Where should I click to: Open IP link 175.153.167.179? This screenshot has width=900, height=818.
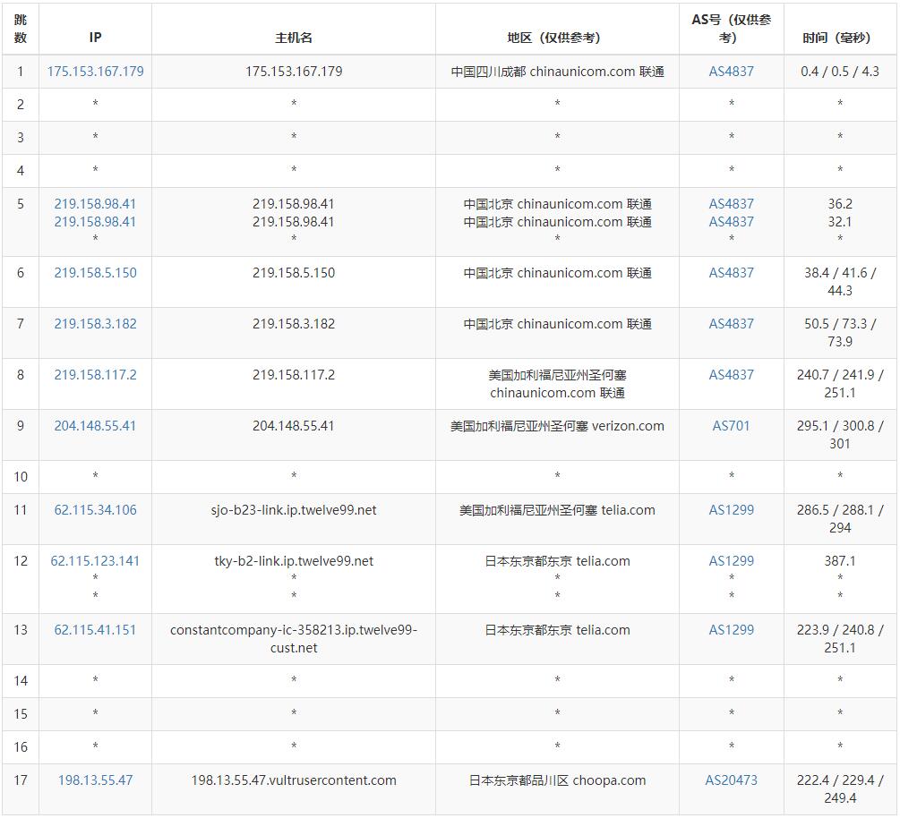pos(95,72)
